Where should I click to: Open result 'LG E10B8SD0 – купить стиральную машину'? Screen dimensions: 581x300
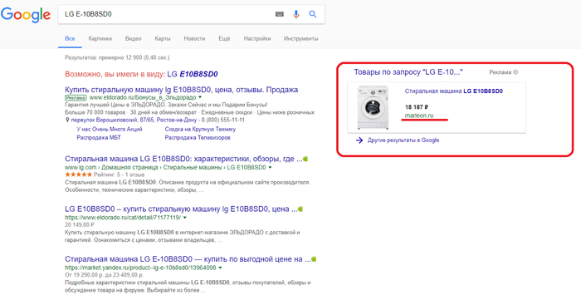[x=181, y=209]
